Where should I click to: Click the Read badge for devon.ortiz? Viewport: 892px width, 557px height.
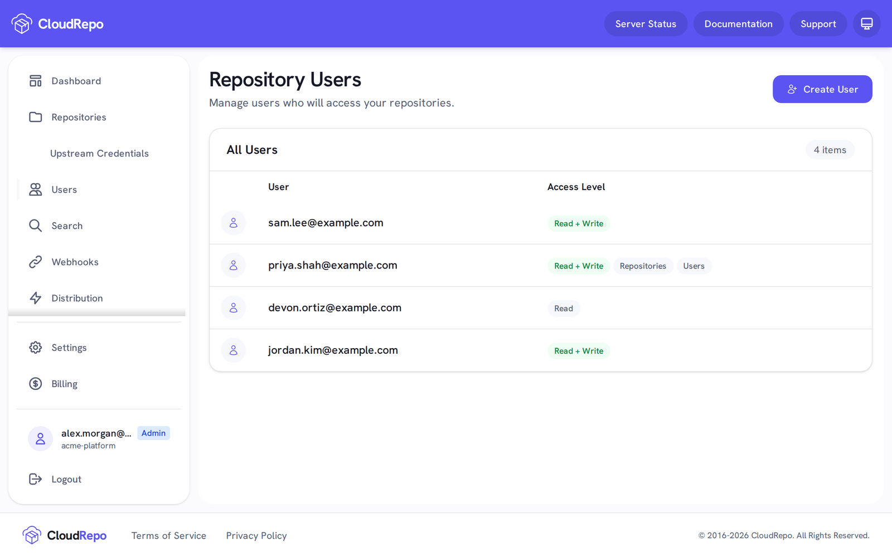(564, 309)
